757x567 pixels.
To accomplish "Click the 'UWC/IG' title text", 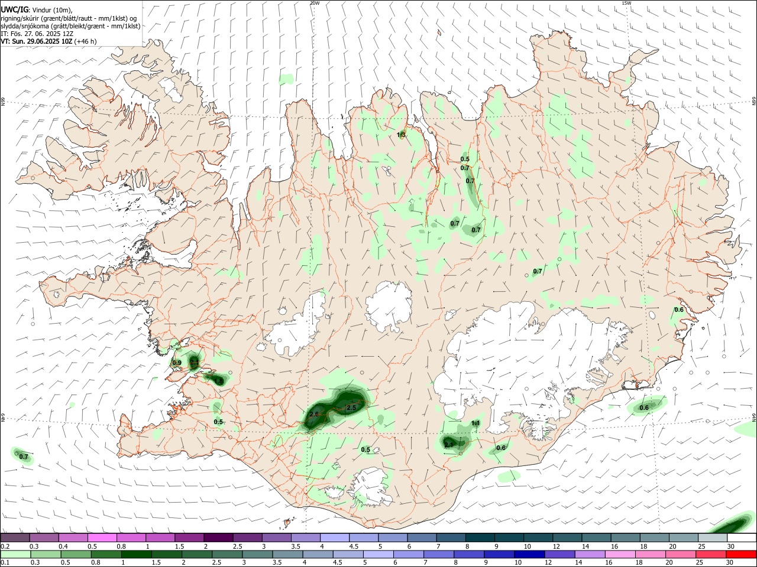I will pos(14,9).
